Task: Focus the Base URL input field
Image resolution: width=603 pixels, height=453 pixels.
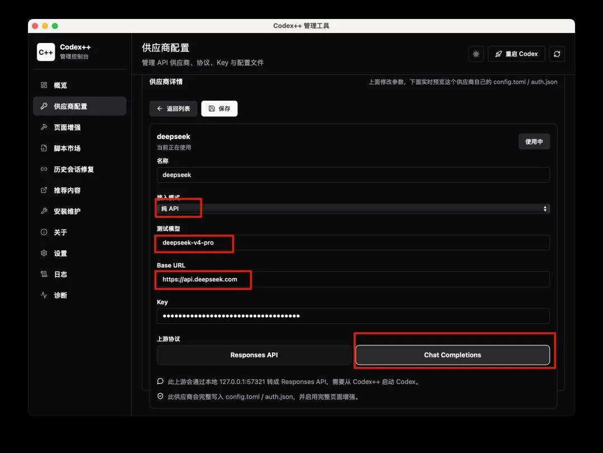Action: tap(353, 279)
